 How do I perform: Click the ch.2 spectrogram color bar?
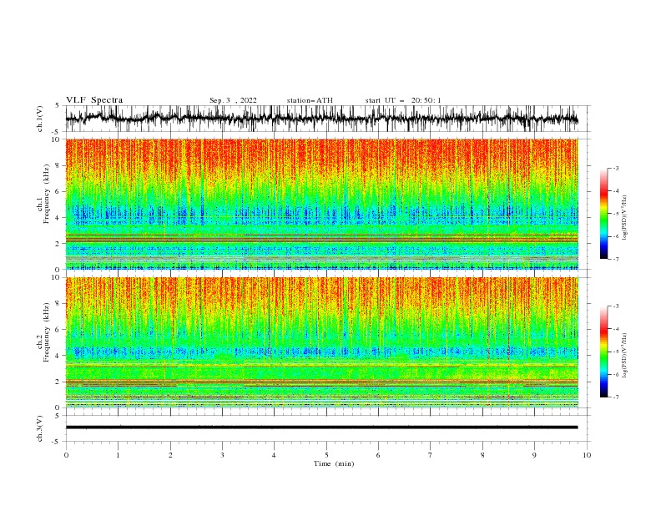pos(603,352)
